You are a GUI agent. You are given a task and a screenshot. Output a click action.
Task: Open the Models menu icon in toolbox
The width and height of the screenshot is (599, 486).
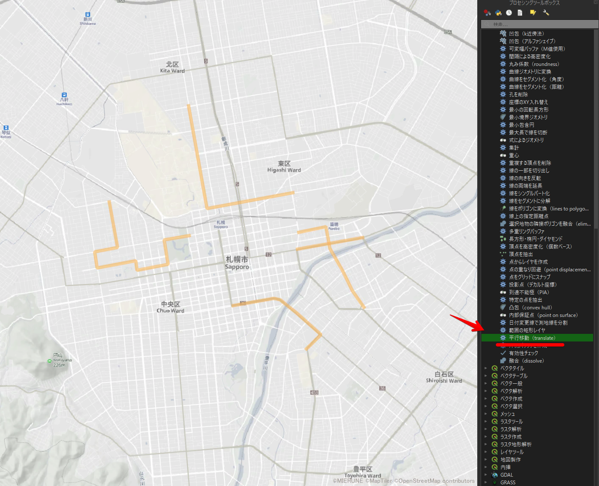(487, 13)
